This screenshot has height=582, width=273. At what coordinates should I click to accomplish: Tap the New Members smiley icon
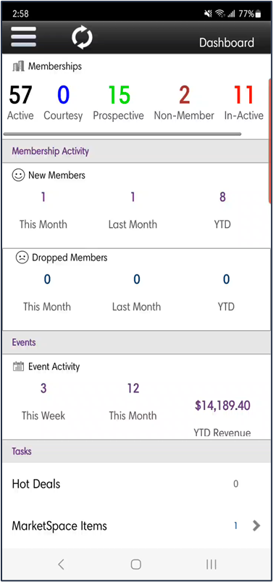(x=18, y=175)
